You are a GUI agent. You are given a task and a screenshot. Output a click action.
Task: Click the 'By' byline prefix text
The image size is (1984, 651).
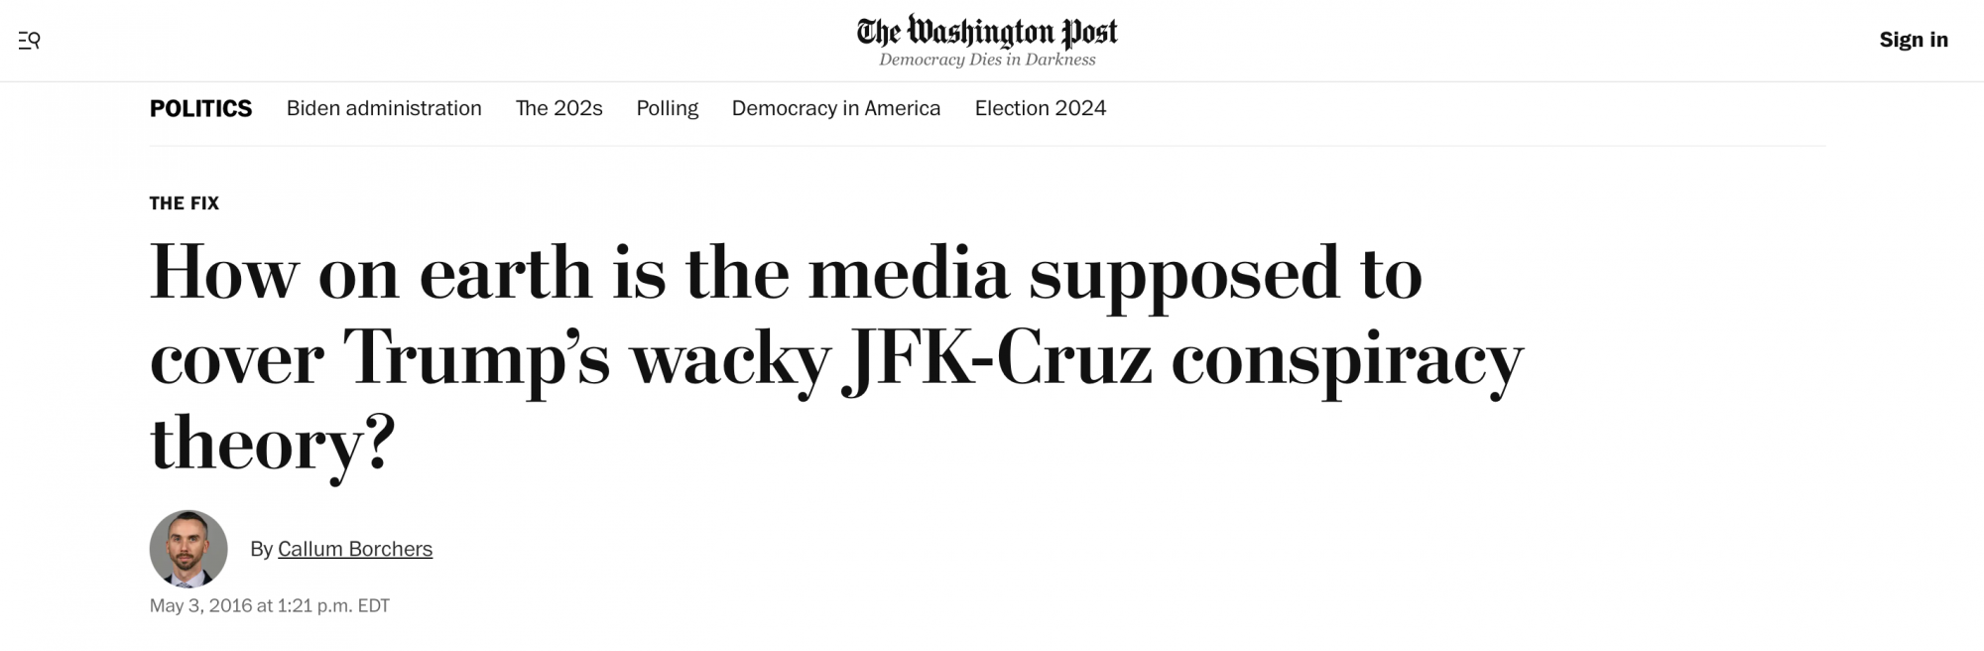[261, 549]
